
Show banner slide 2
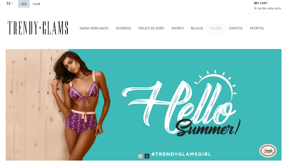click(147, 156)
